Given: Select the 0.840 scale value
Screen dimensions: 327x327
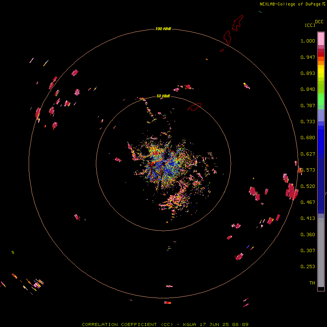Looking at the screenshot, I should click(x=308, y=89).
